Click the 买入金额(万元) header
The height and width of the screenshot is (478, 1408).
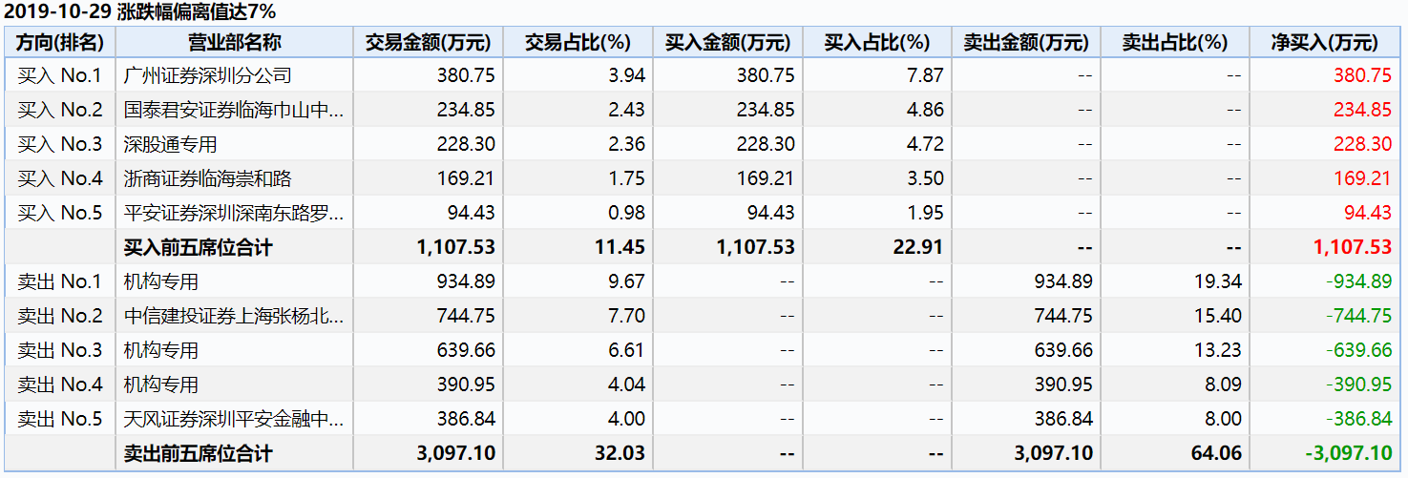tap(728, 42)
